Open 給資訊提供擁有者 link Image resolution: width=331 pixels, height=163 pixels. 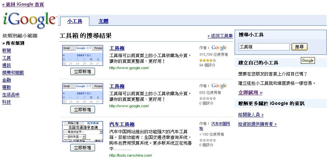(x=257, y=124)
